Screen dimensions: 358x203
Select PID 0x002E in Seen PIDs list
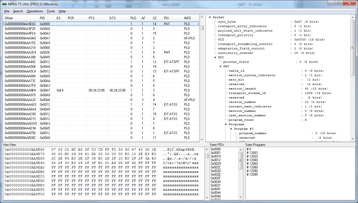[x=216, y=174]
